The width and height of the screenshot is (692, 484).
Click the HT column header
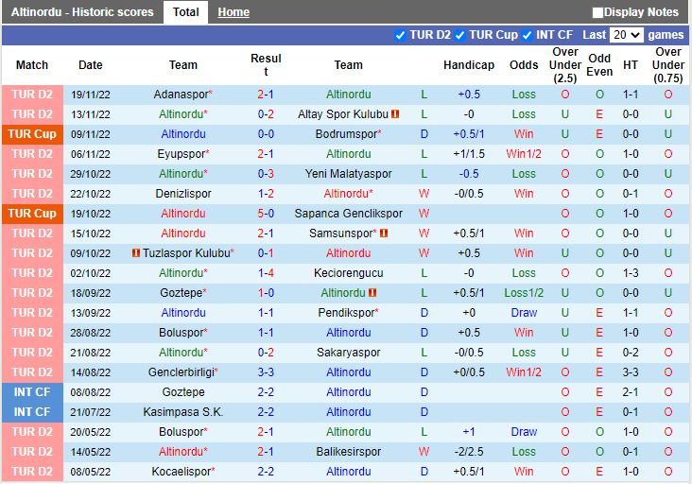(x=631, y=65)
